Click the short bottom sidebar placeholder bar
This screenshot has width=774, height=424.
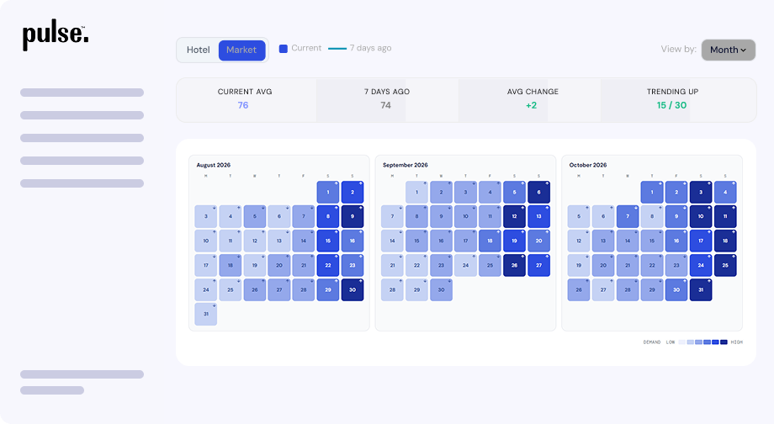[52, 390]
